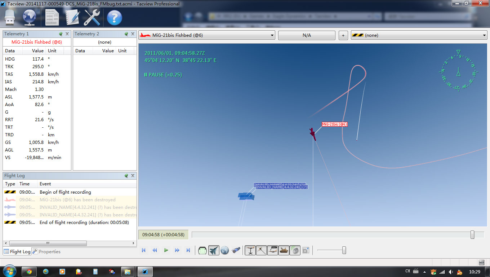490x277 pixels.
Task: Click the HDG value 117.4
Action: (38, 59)
